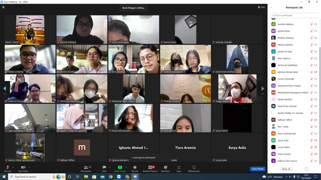Click Aurellia Natasya's avatar in participant list
Screen dimensions: 321x180
tap(273, 24)
